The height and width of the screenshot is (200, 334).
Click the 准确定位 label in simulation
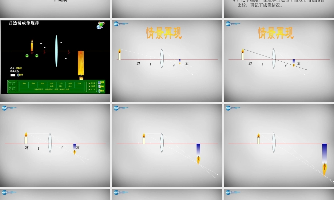click(14, 71)
